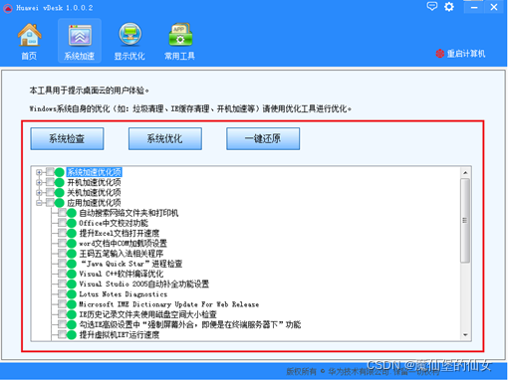Tick checkbox for word文档中COM加载项设置
508x381 pixels.
pyautogui.click(x=62, y=243)
